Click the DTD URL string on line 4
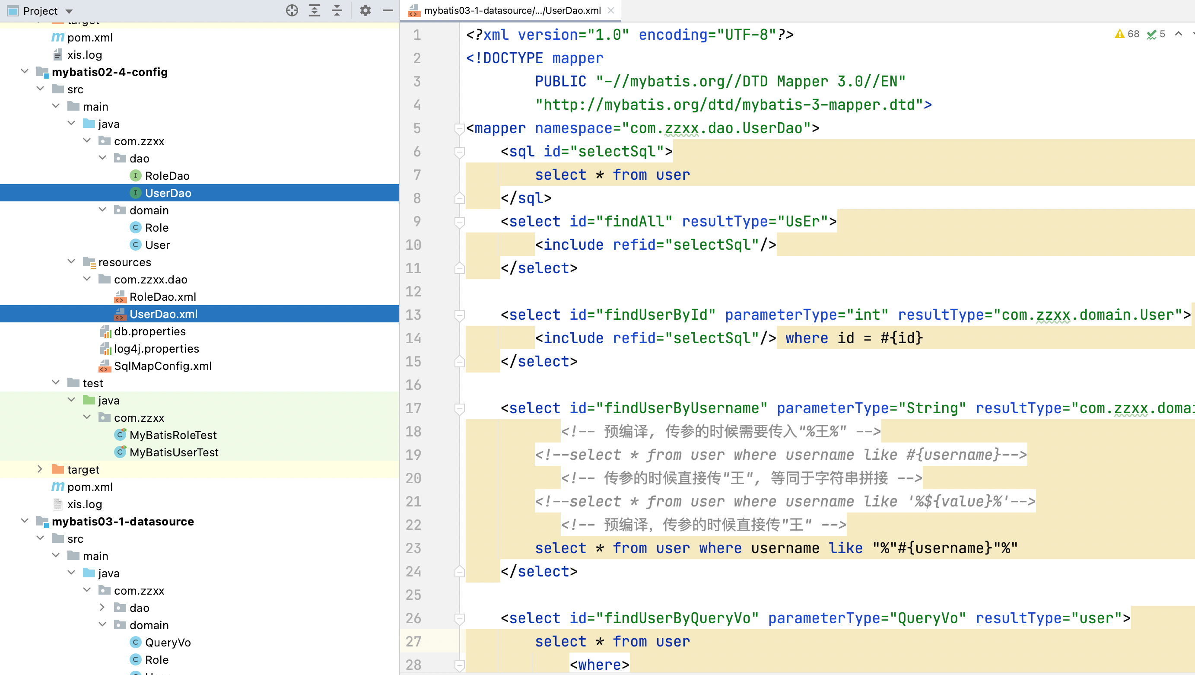Screen dimensions: 1195x675 729,105
